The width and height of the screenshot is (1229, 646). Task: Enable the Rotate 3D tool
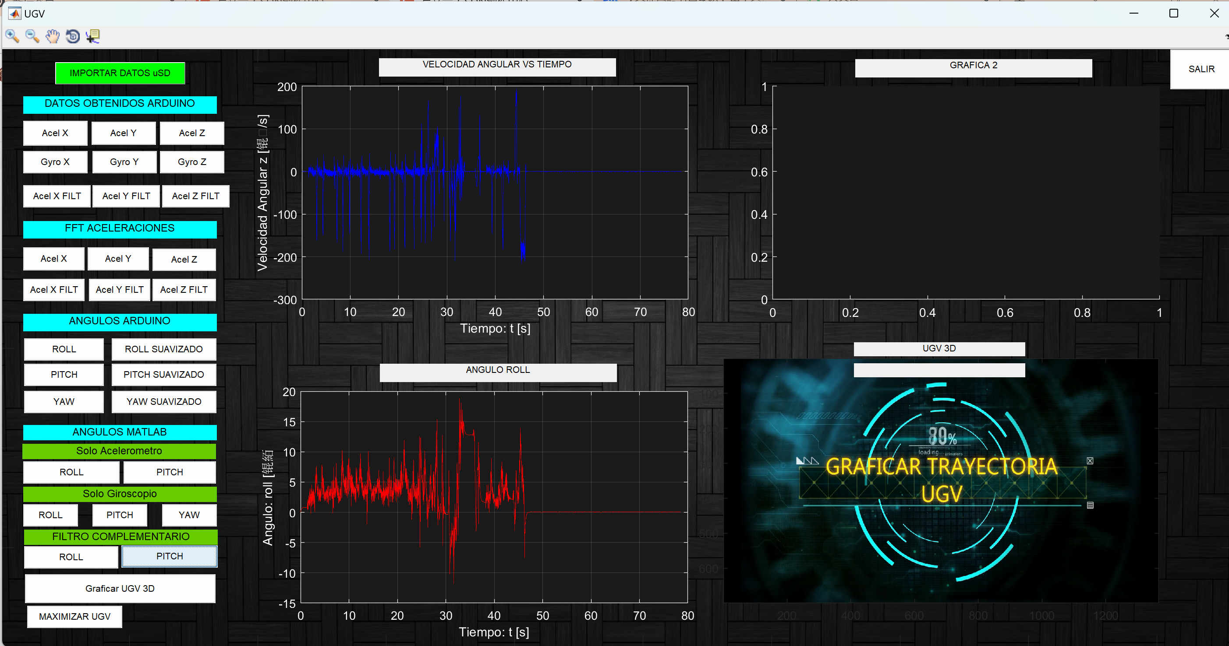[73, 36]
